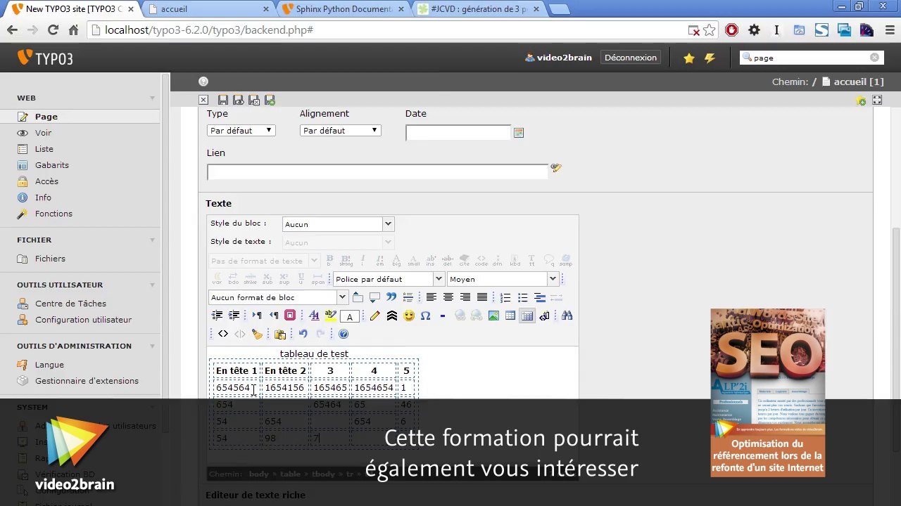Collapse the WEB menu section

[152, 98]
